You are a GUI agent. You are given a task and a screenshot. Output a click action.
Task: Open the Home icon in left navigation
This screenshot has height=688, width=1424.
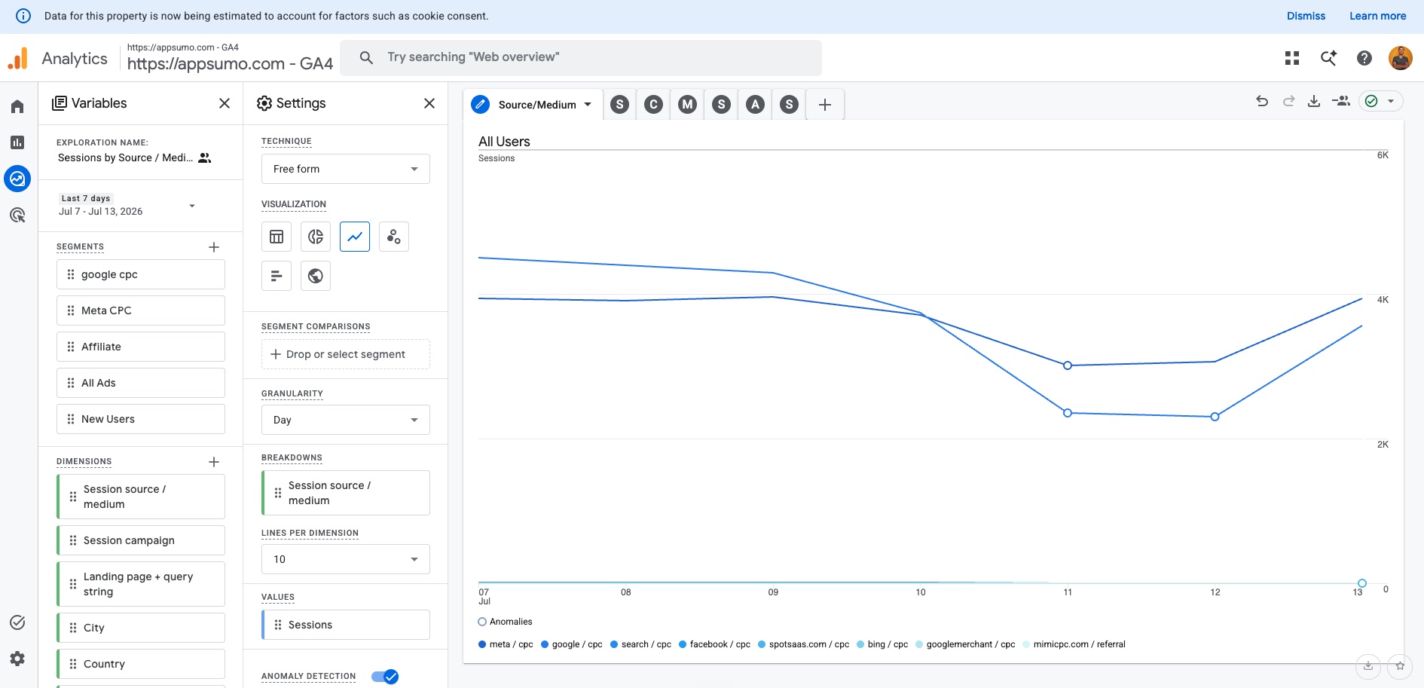pos(17,106)
